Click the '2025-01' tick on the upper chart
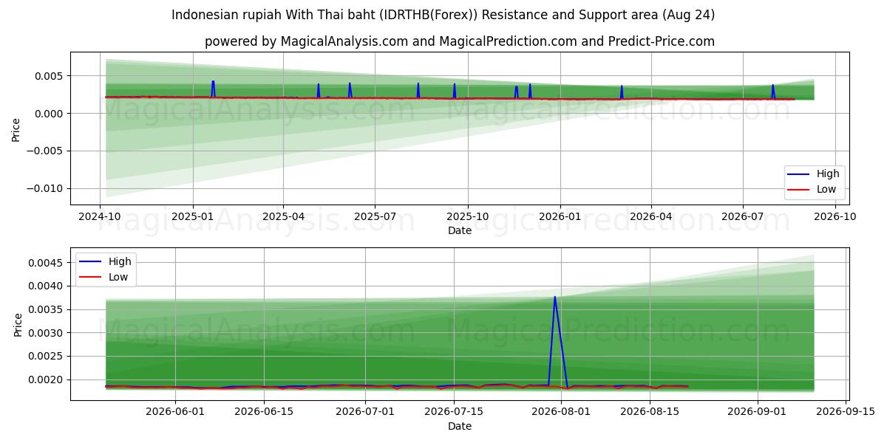Viewport: 887px width, 443px height. point(192,216)
